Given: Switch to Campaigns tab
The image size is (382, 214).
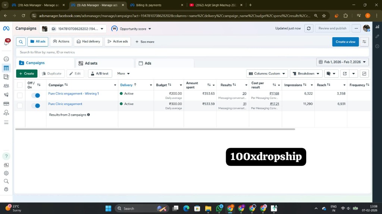Looking at the screenshot, I should [x=45, y=63].
